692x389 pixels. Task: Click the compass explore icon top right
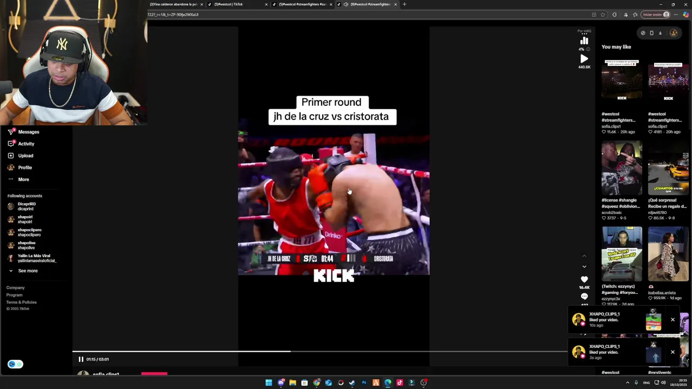click(x=643, y=33)
